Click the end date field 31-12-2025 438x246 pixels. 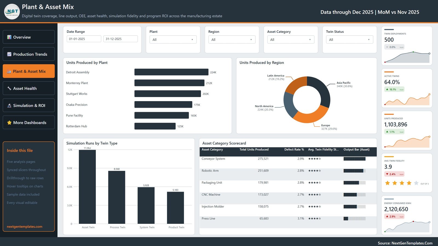pyautogui.click(x=120, y=39)
